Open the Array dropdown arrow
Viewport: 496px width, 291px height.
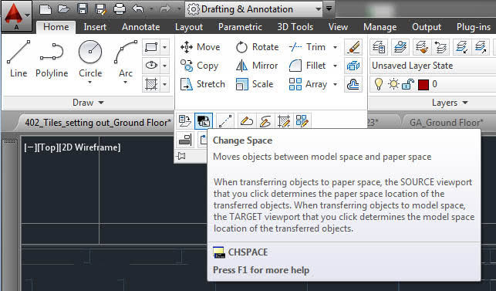click(x=335, y=84)
